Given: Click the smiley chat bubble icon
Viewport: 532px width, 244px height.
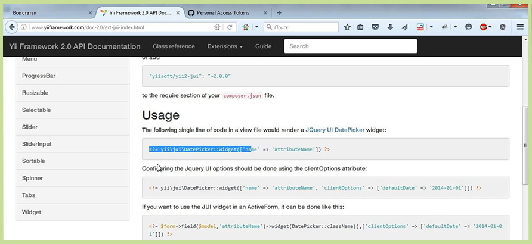Looking at the screenshot, I should click(469, 27).
